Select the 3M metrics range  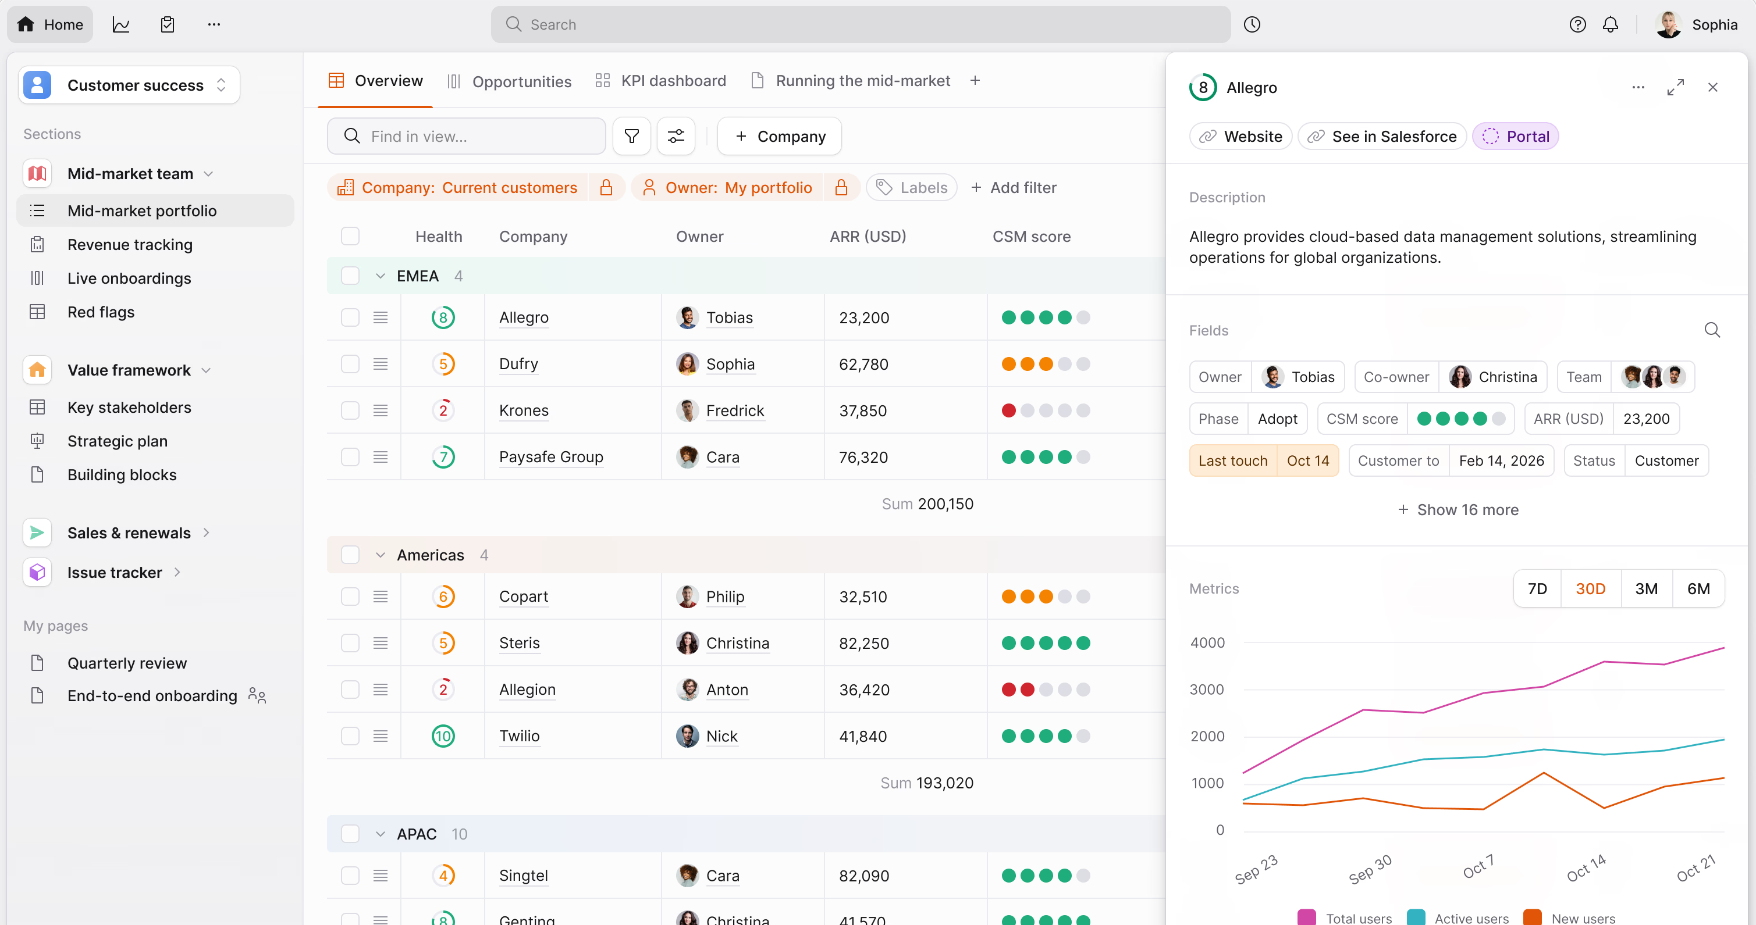(1646, 588)
